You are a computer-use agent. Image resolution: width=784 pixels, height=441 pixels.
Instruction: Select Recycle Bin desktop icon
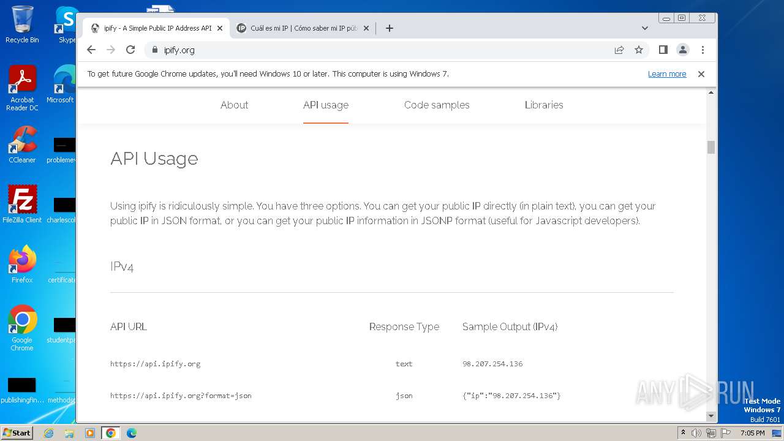[22, 24]
